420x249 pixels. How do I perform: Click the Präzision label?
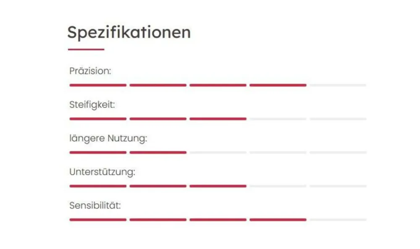coord(90,71)
